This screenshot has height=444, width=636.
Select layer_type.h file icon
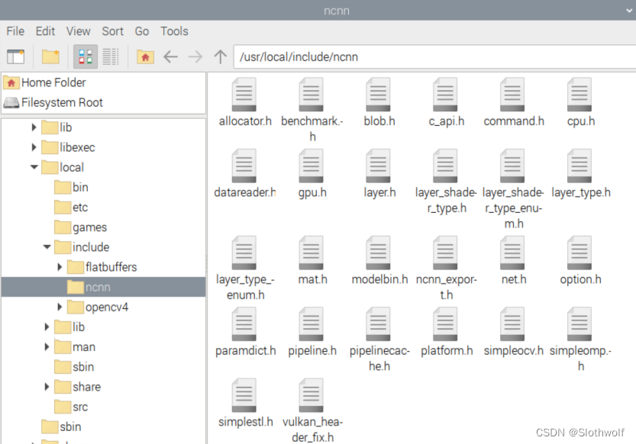[580, 166]
